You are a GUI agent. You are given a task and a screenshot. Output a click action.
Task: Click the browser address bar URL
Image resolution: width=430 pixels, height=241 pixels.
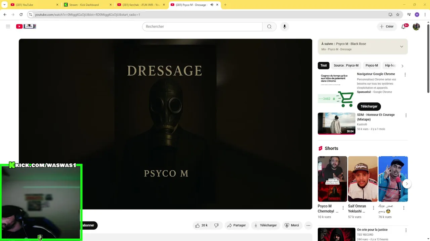pos(87,15)
